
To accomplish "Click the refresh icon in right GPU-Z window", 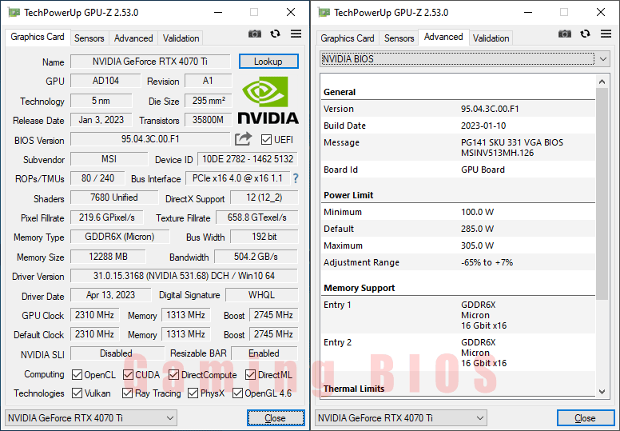I will [585, 34].
